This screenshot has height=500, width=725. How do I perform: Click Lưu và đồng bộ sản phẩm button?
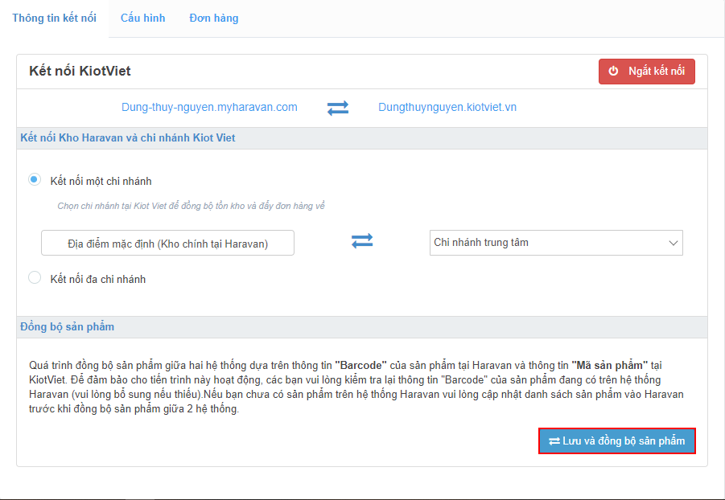[x=617, y=441]
